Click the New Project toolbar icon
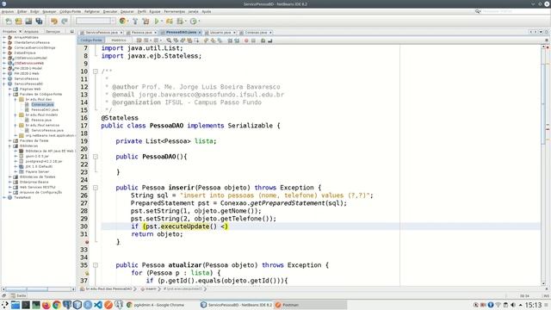Image resolution: width=551 pixels, height=310 pixels. (18, 22)
